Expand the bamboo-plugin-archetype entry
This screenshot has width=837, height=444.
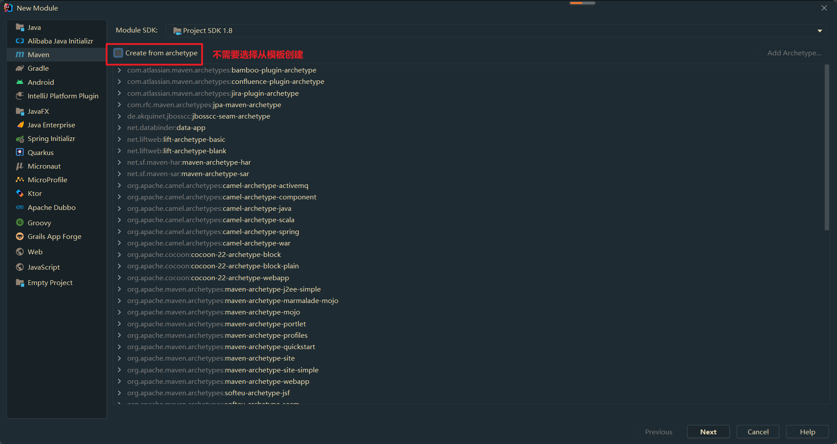(119, 70)
